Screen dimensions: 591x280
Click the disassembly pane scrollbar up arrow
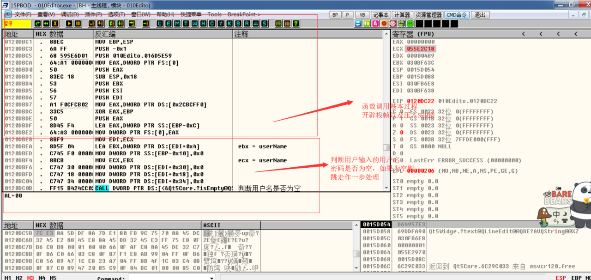(x=387, y=34)
